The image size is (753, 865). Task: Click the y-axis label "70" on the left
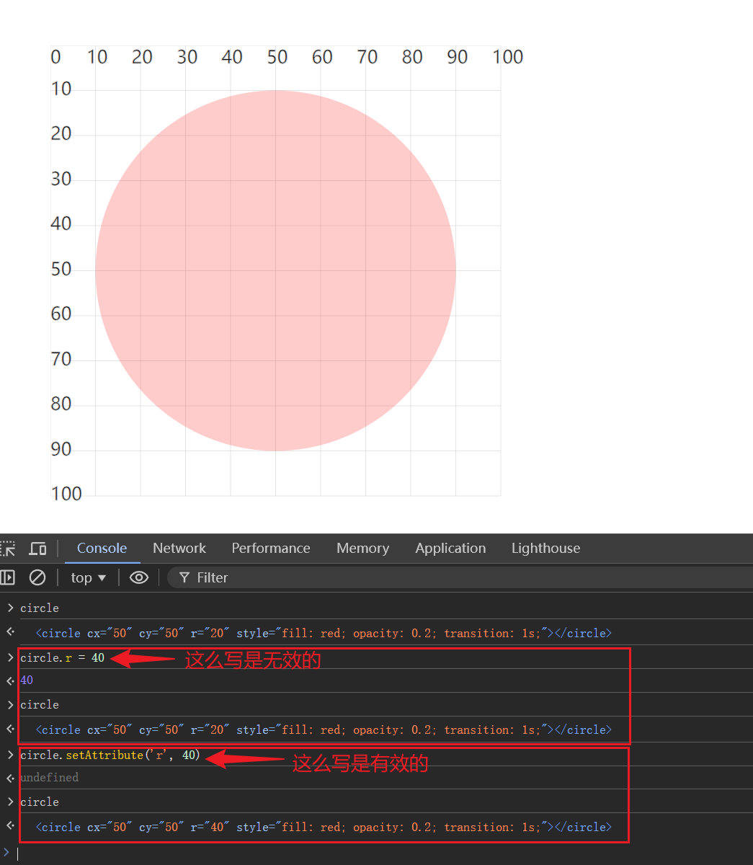tap(61, 358)
